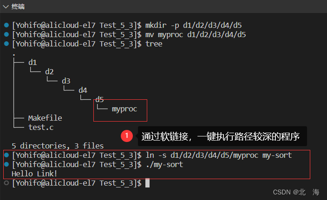This screenshot has width=327, height=200.
Task: Click the blue marker beside the ./my-sort command
Action: pos(6,164)
